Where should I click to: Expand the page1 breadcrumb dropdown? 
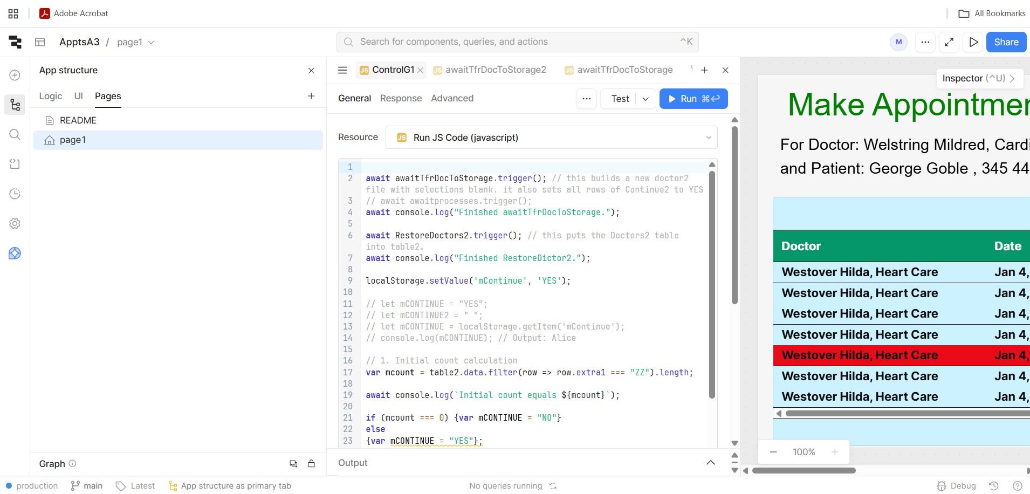pos(151,42)
